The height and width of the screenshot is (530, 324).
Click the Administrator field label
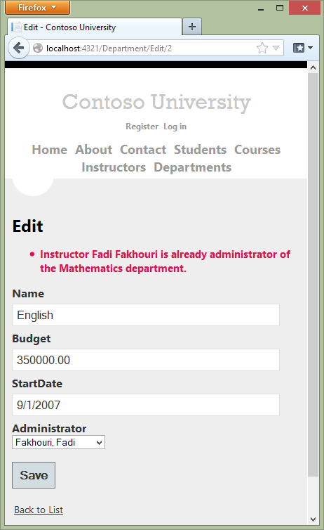(49, 429)
